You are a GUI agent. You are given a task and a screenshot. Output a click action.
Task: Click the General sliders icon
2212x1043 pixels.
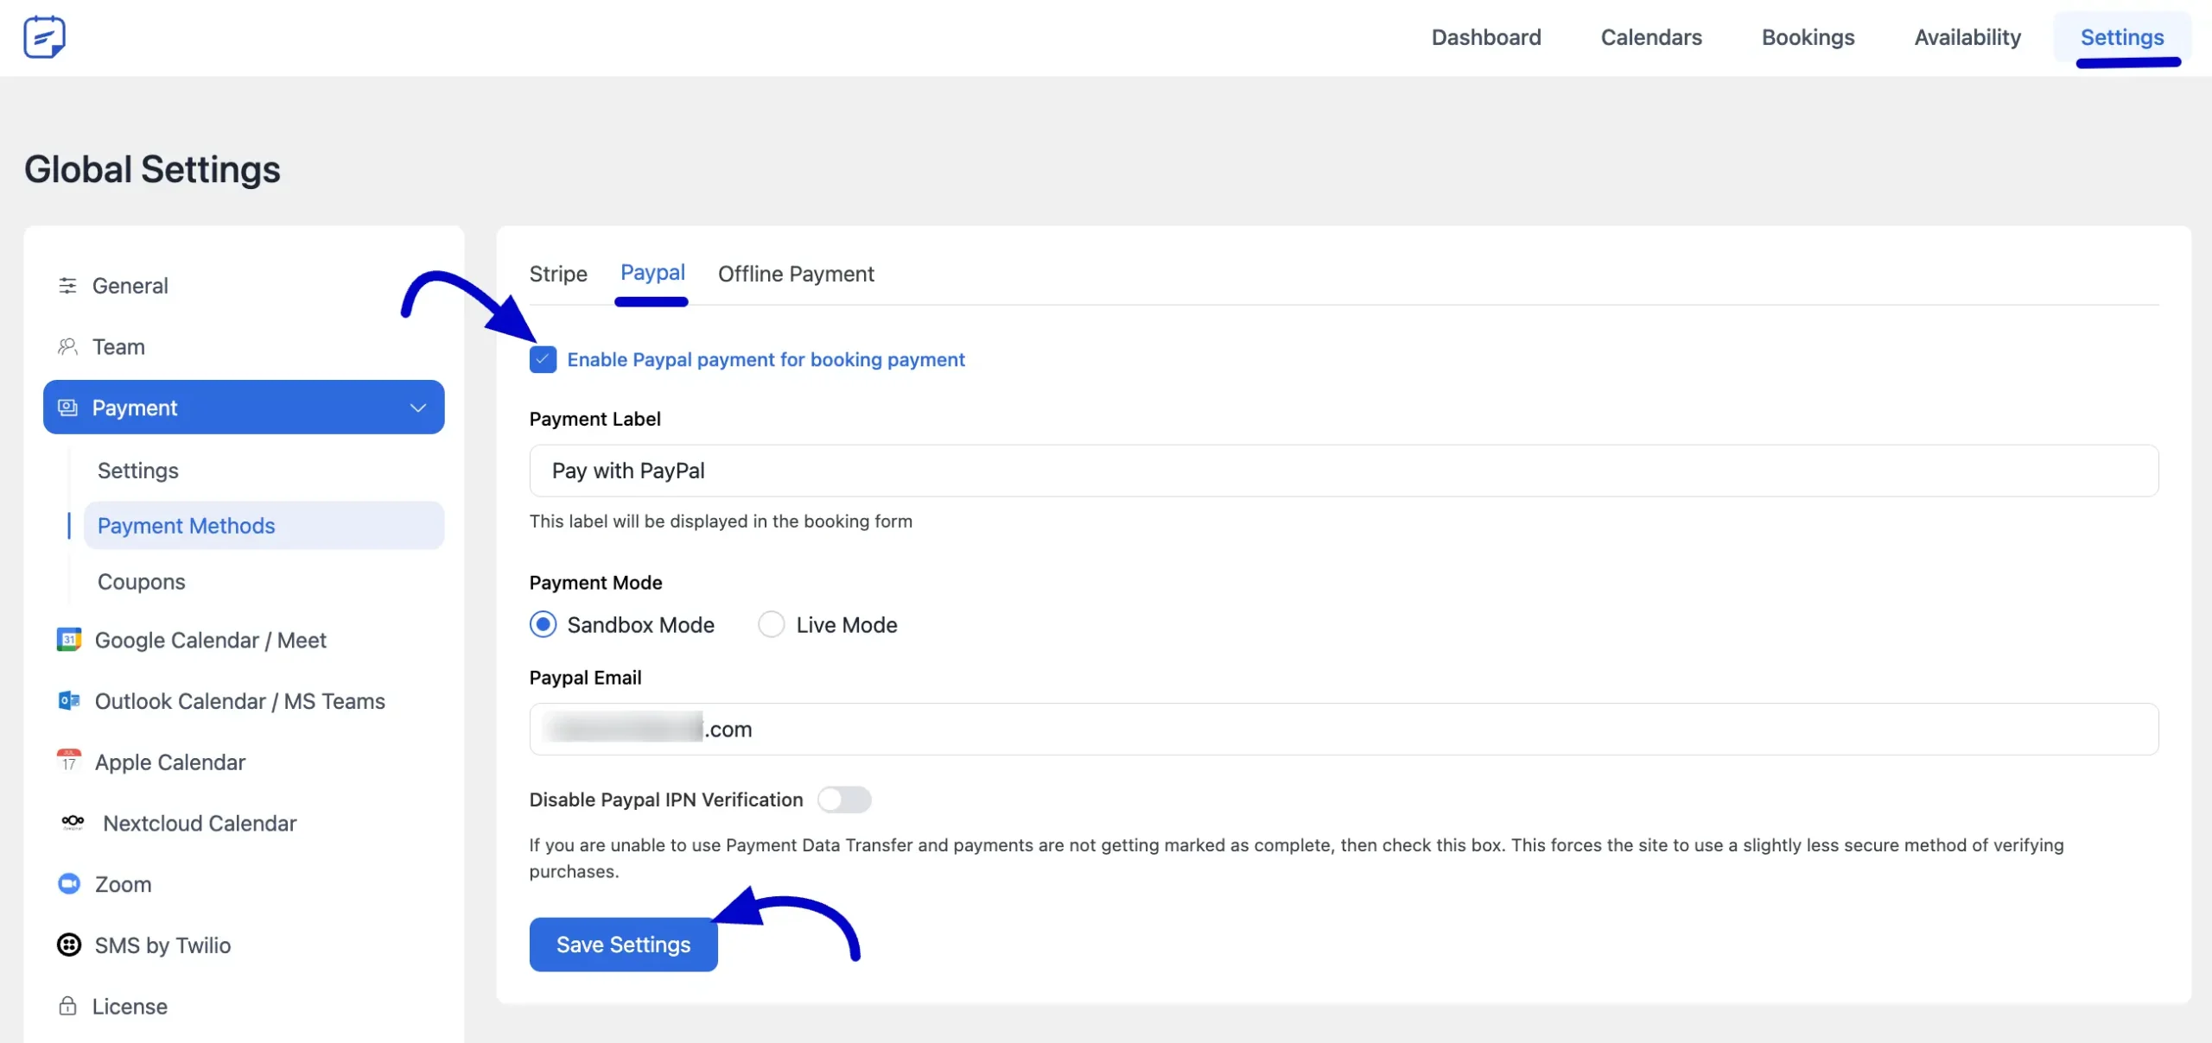[x=67, y=286]
